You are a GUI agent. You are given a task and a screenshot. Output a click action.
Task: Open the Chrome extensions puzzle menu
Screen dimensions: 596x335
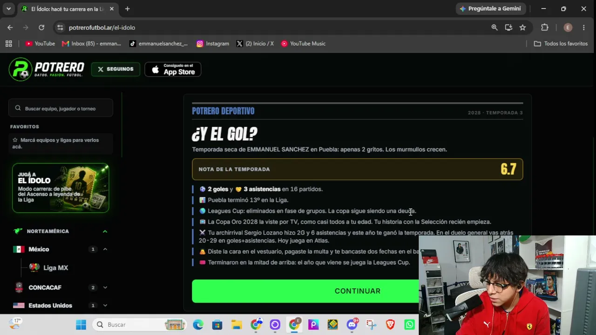(x=545, y=27)
